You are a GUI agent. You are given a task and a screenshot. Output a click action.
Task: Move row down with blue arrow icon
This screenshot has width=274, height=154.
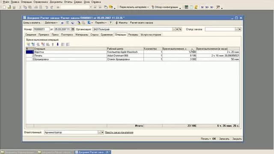tap(58, 44)
